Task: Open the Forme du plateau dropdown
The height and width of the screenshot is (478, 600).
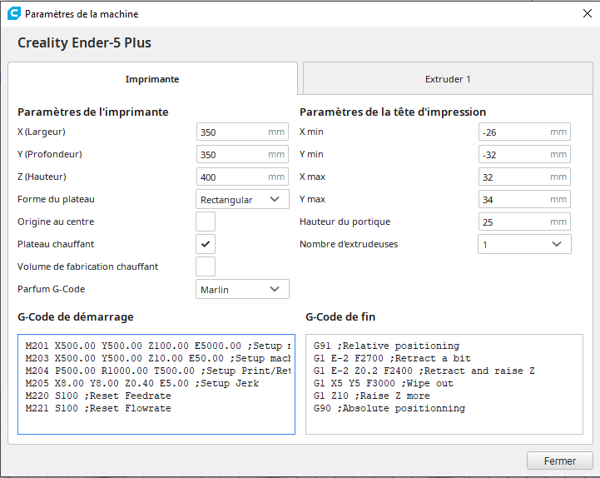Action: (242, 199)
